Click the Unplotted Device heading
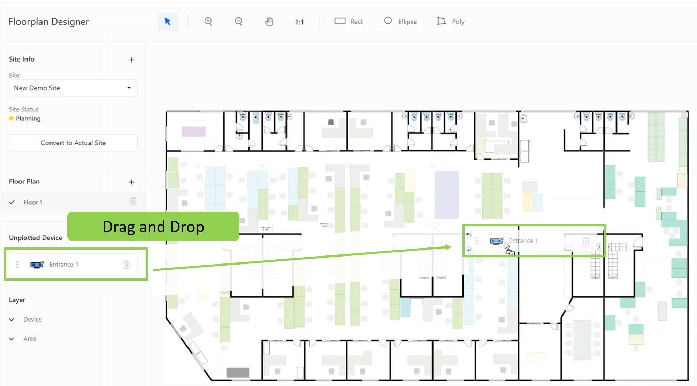This screenshot has width=697, height=386. tap(36, 238)
